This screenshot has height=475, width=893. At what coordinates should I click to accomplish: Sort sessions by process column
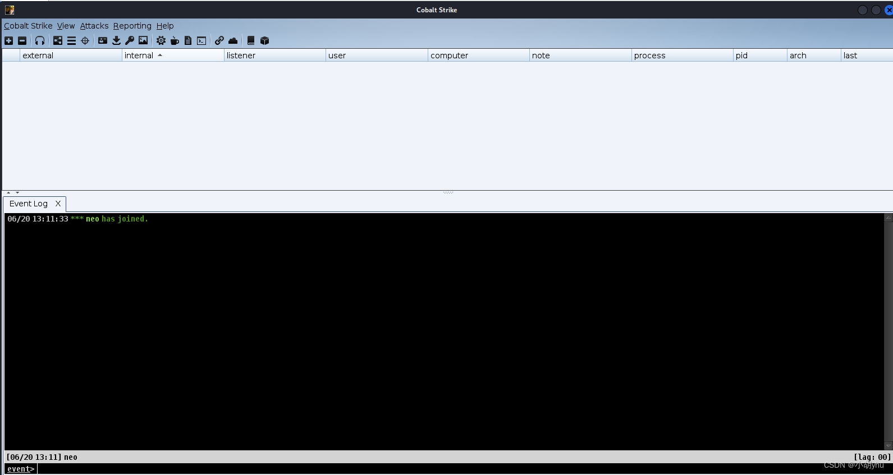click(x=683, y=56)
